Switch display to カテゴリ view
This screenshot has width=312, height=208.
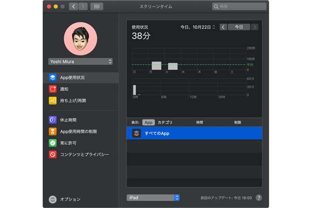pos(165,123)
